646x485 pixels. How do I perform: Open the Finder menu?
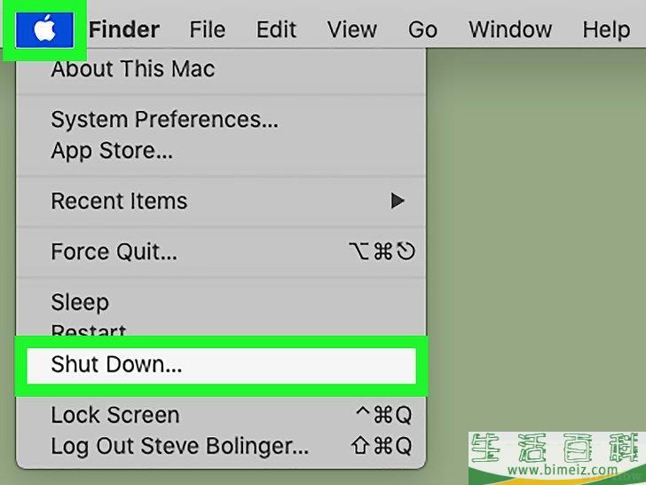tap(124, 29)
